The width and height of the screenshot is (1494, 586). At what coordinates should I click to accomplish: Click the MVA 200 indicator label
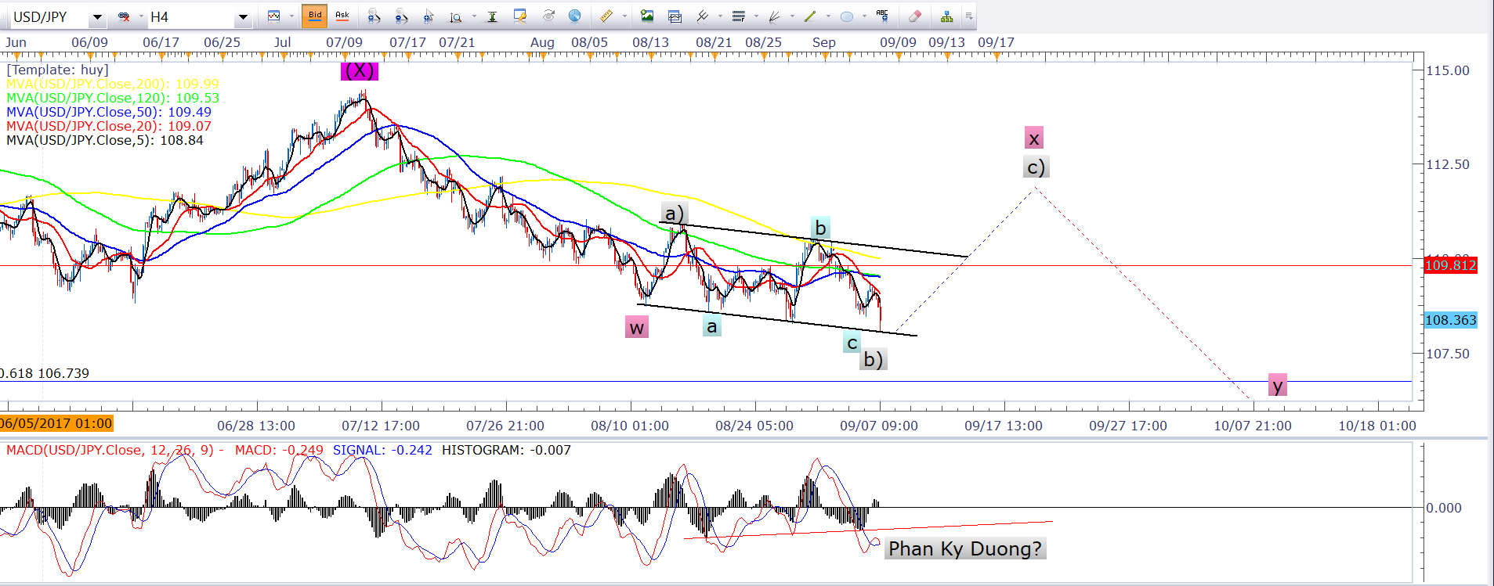pos(112,84)
